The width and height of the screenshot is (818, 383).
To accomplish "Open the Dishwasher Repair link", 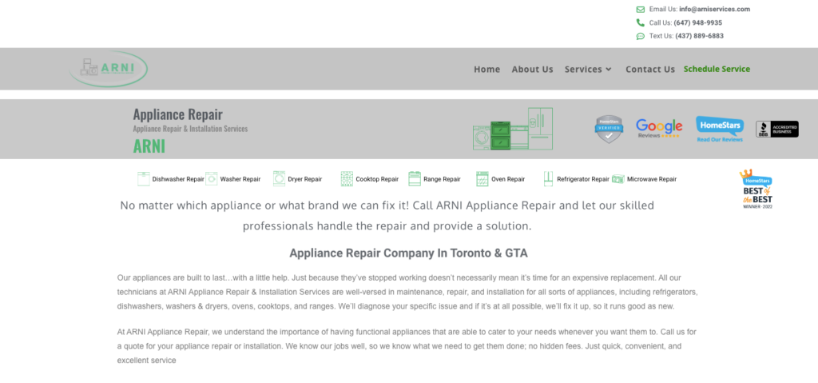I will 178,179.
